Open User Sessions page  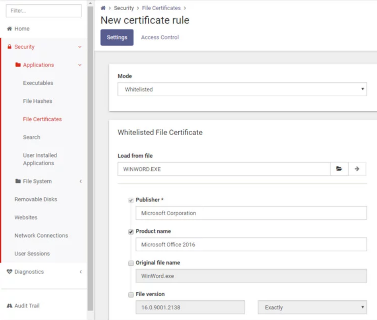coord(32,253)
